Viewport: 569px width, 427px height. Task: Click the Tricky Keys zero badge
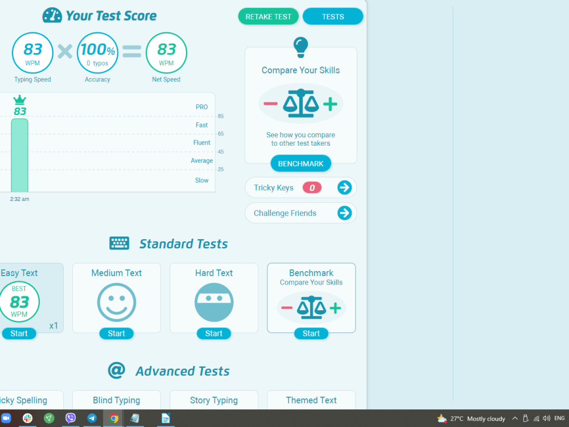click(312, 188)
